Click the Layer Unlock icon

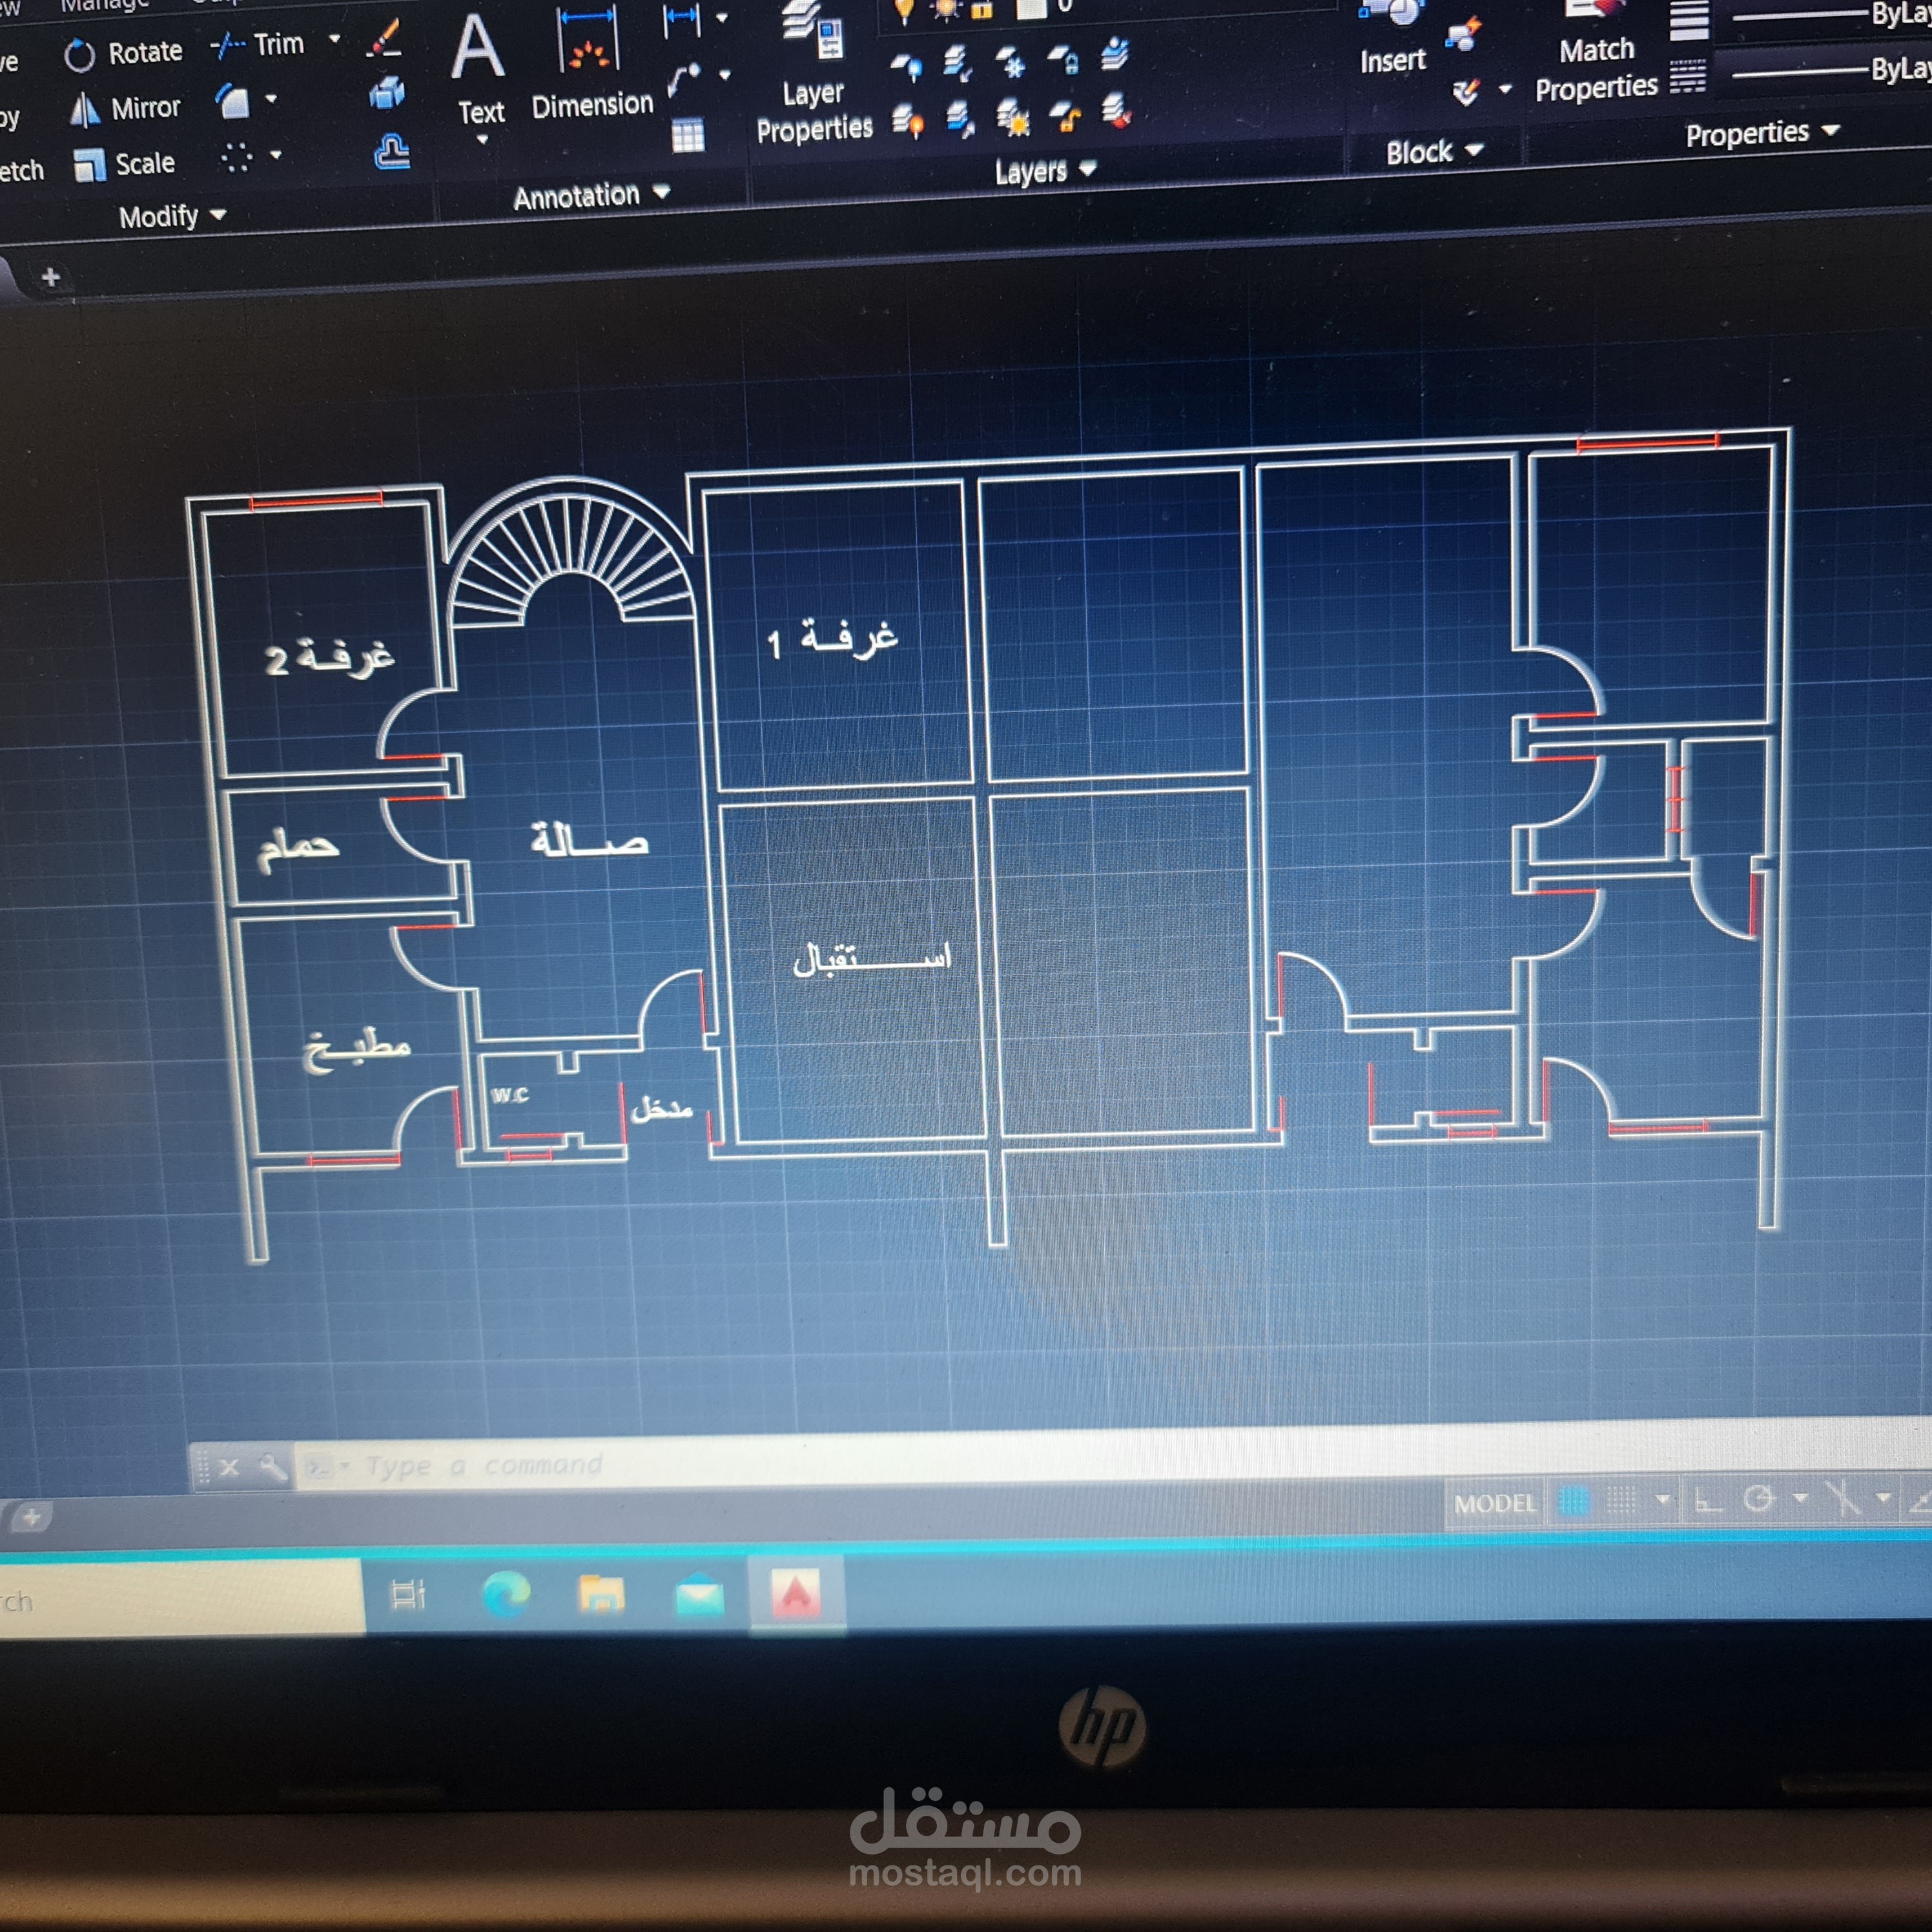pos(1065,117)
